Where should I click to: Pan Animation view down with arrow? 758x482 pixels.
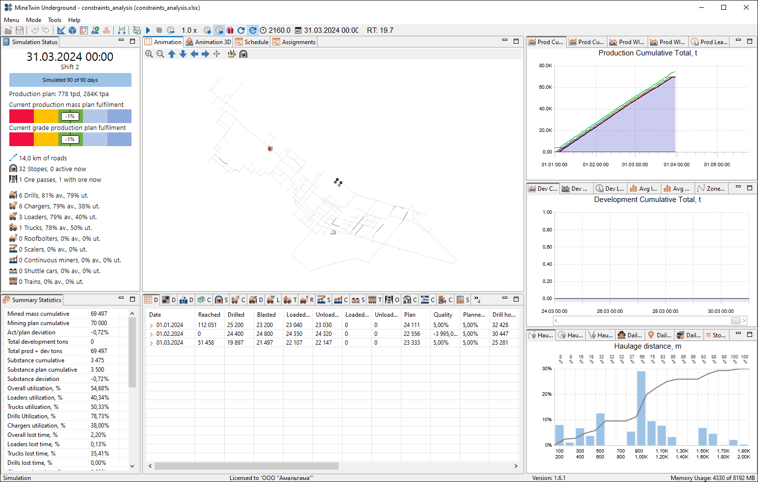(x=183, y=54)
